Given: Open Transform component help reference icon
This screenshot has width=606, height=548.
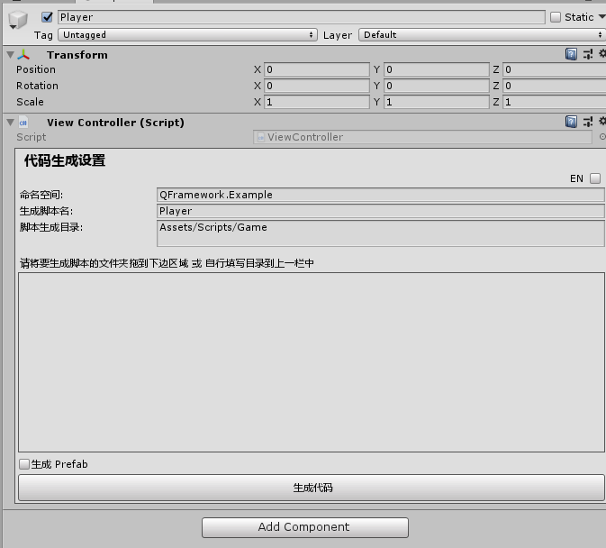Looking at the screenshot, I should coord(571,54).
